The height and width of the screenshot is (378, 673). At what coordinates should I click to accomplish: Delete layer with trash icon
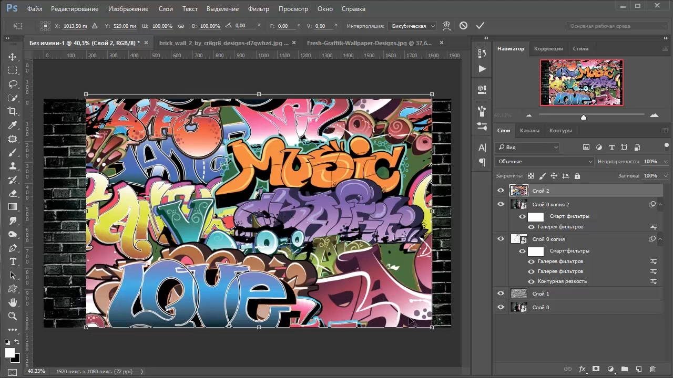click(x=653, y=369)
